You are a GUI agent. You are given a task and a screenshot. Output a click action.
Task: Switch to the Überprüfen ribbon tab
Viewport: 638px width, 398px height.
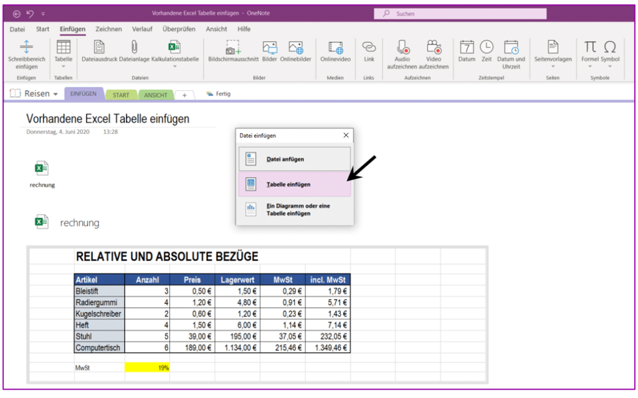coord(179,29)
